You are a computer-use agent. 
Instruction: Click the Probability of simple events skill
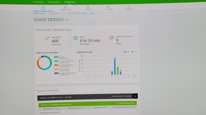(56, 103)
